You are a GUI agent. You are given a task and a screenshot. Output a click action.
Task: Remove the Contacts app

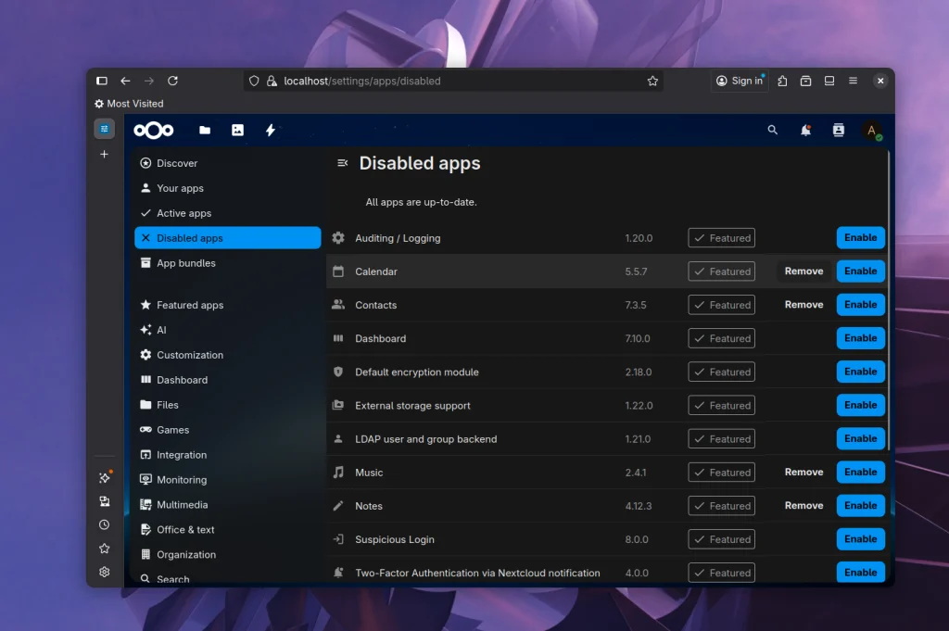pyautogui.click(x=803, y=305)
